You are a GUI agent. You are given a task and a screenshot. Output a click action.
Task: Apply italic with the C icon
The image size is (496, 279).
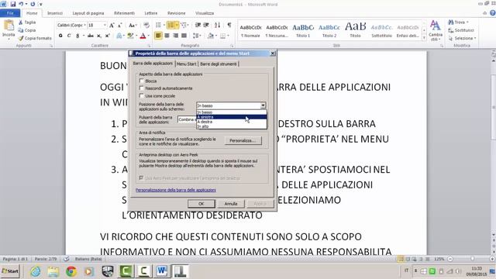tap(69, 36)
